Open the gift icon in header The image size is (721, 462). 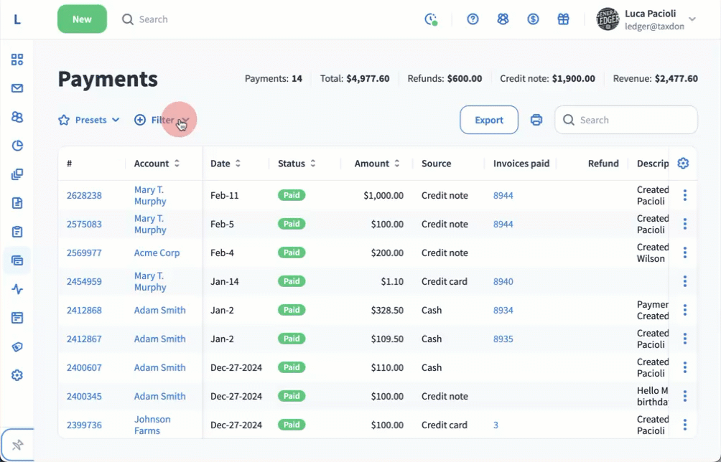click(x=563, y=19)
